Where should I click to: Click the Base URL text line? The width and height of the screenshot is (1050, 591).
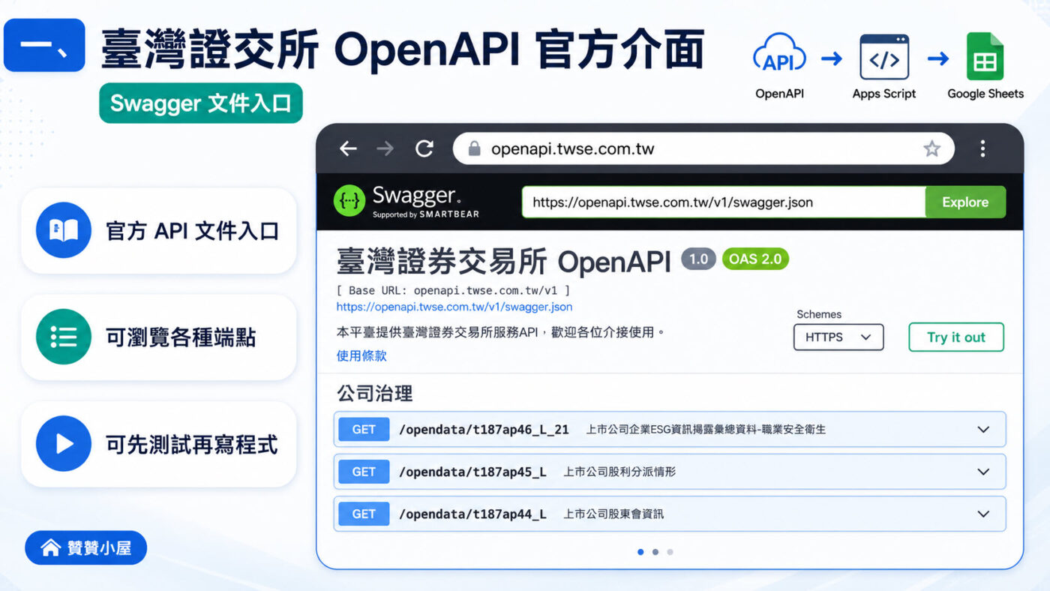pyautogui.click(x=454, y=290)
